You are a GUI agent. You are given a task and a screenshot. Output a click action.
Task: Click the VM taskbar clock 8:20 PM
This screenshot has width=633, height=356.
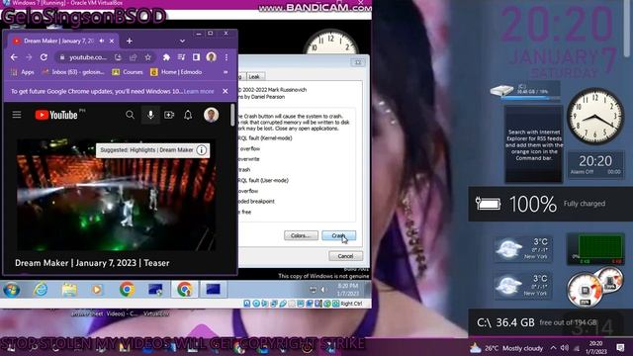[x=347, y=290]
